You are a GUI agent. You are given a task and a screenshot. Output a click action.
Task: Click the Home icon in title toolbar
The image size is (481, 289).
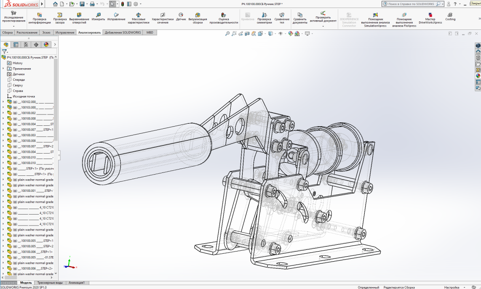(55, 4)
